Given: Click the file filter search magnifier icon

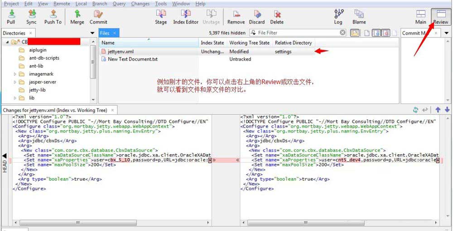Looking at the screenshot, I should 253,33.
